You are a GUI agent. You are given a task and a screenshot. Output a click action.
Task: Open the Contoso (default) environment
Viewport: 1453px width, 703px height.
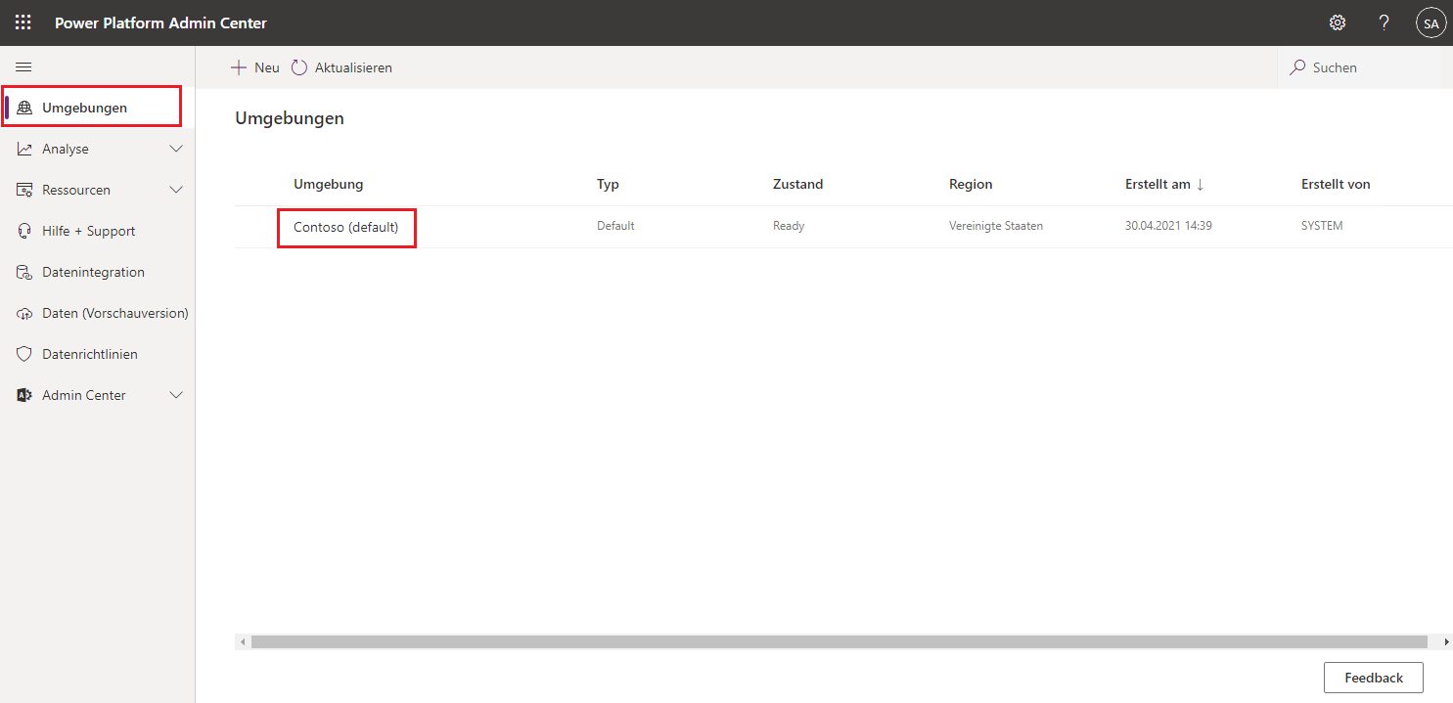point(346,227)
